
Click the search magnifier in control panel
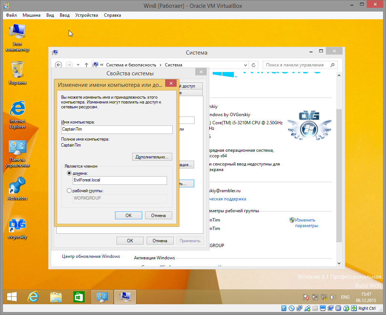(332, 65)
